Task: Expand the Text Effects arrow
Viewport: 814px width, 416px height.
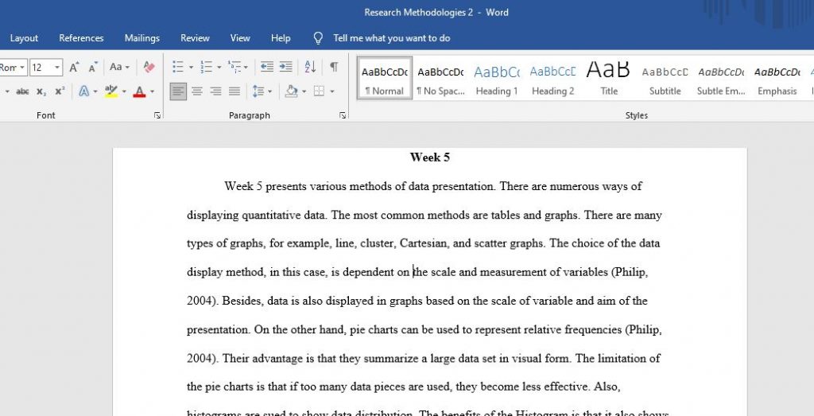Action: (95, 92)
